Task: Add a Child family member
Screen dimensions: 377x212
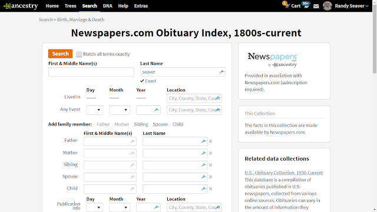Action: pyautogui.click(x=178, y=124)
